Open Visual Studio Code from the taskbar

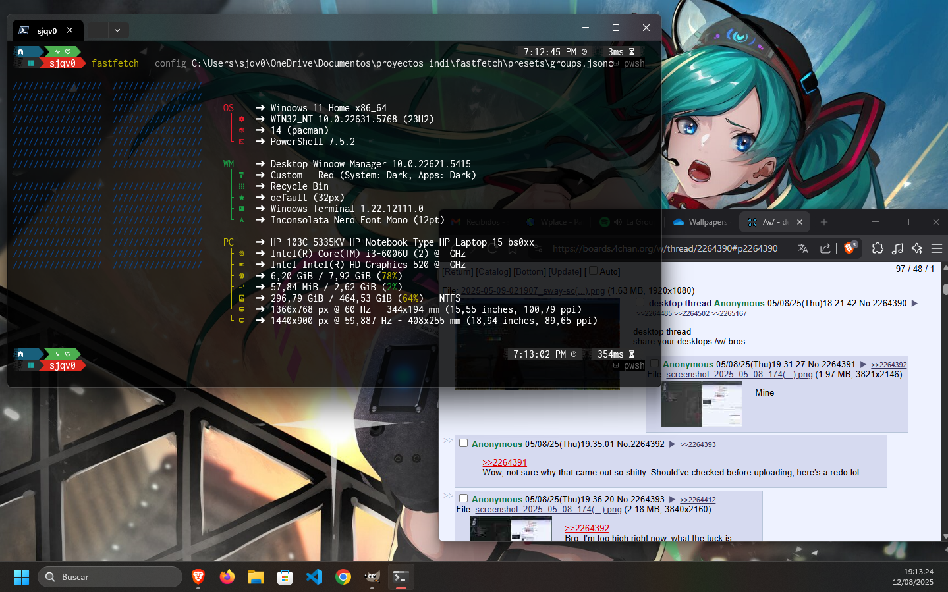tap(314, 577)
